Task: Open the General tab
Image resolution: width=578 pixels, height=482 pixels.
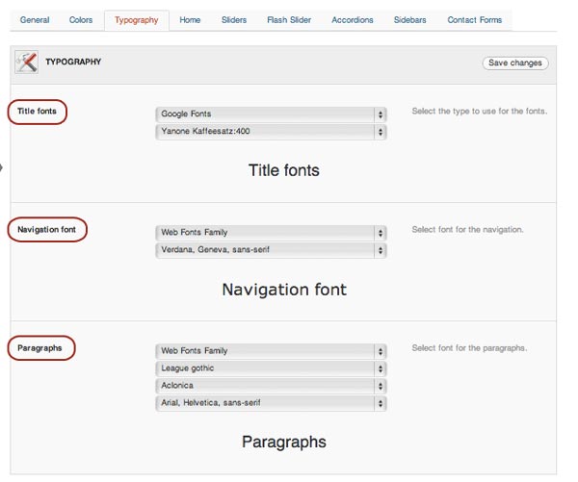Action: click(35, 20)
